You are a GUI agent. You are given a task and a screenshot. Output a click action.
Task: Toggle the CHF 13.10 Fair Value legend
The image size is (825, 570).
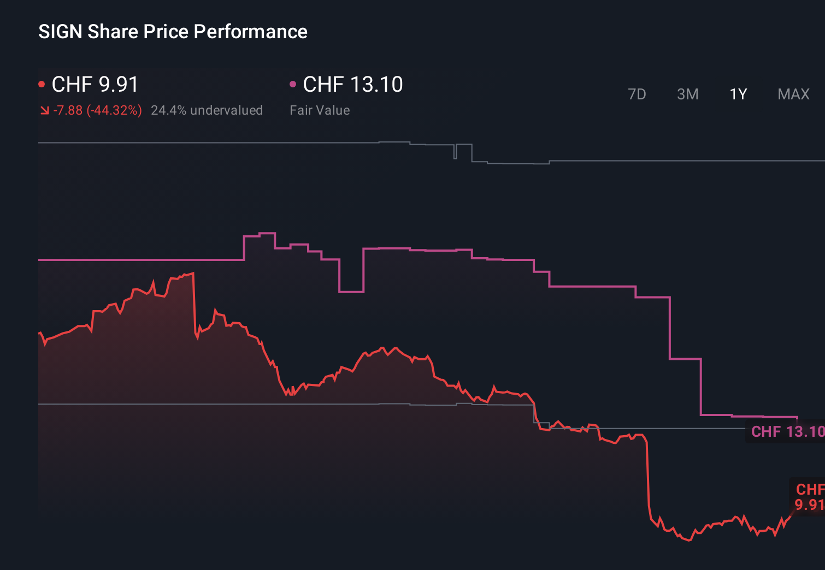[x=352, y=85]
